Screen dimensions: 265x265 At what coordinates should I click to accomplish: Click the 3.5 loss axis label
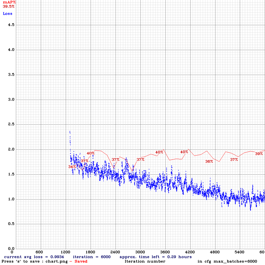pyautogui.click(x=11, y=74)
